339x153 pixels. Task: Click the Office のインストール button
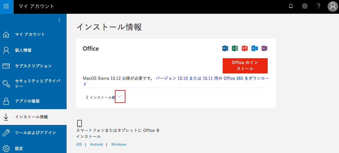(245, 66)
